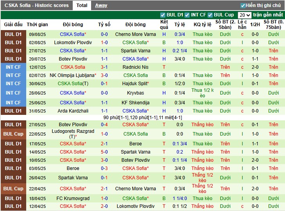Disable the BUL Cup filter checkbox
The height and width of the screenshot is (211, 285).
pos(210,15)
